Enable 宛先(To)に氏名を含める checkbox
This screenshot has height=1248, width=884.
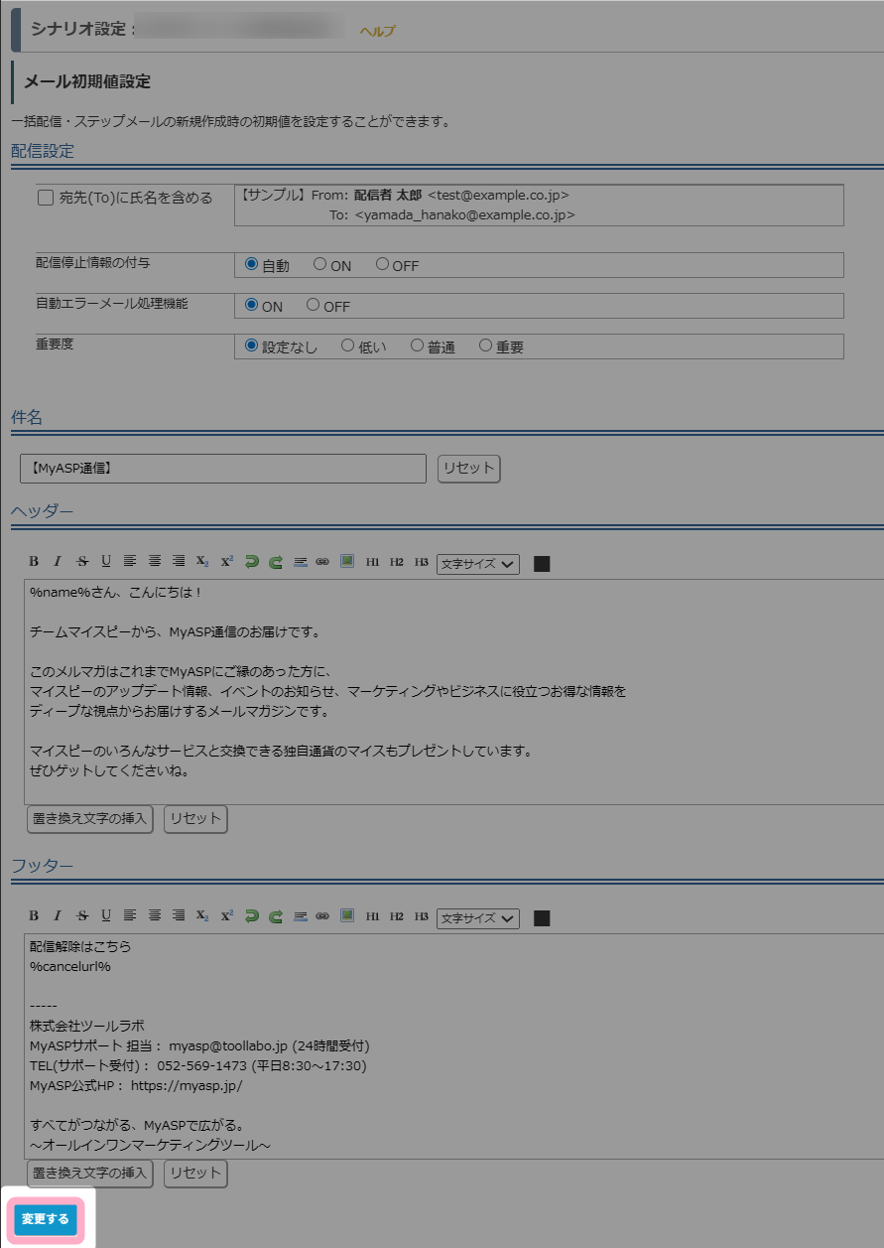[x=46, y=198]
